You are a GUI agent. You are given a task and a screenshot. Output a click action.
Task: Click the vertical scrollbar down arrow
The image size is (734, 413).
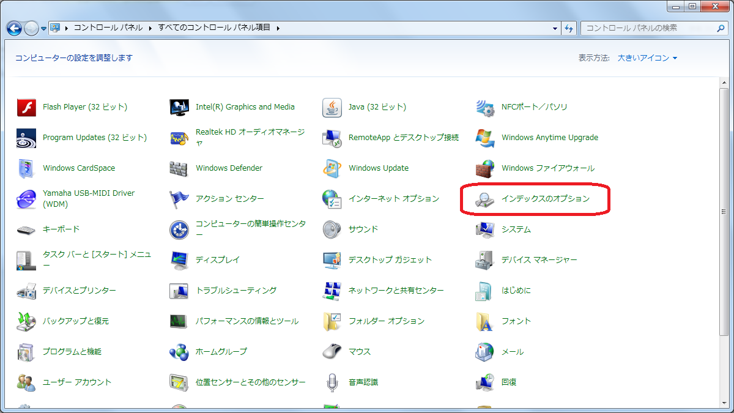(724, 402)
